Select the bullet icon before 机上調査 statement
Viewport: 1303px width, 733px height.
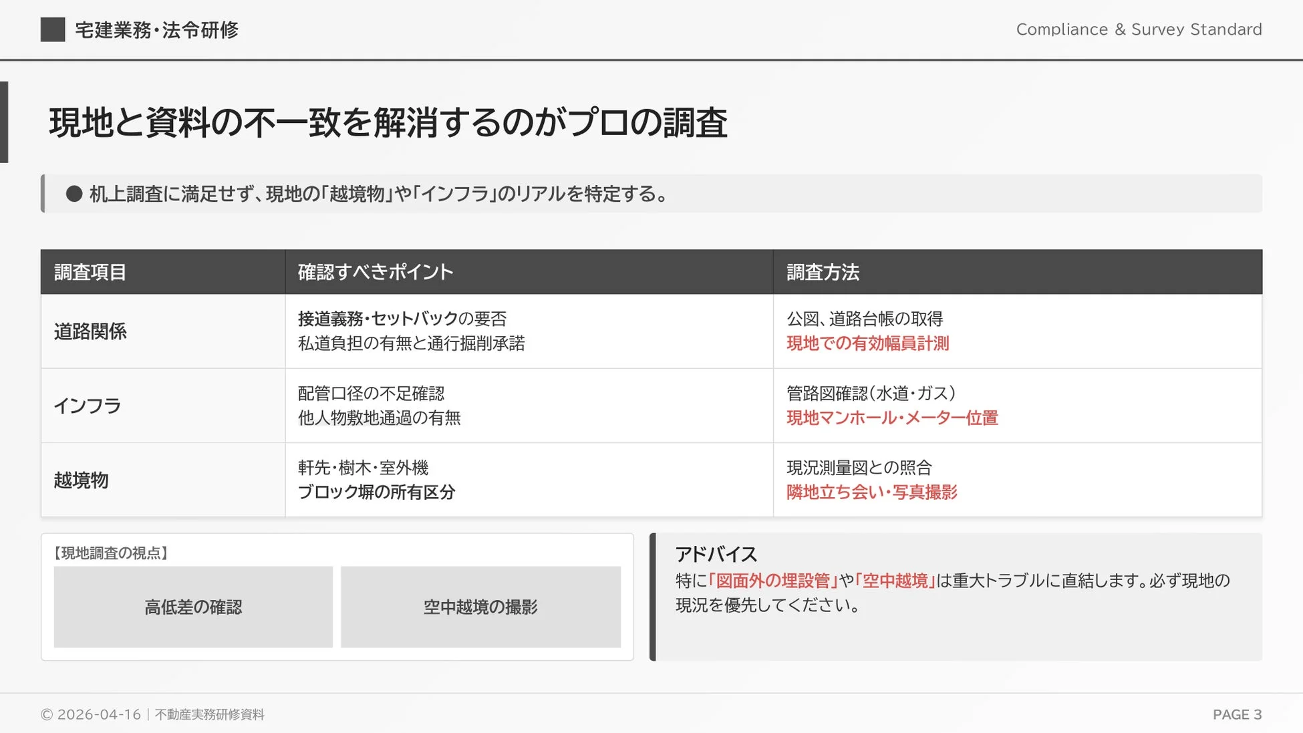[76, 195]
